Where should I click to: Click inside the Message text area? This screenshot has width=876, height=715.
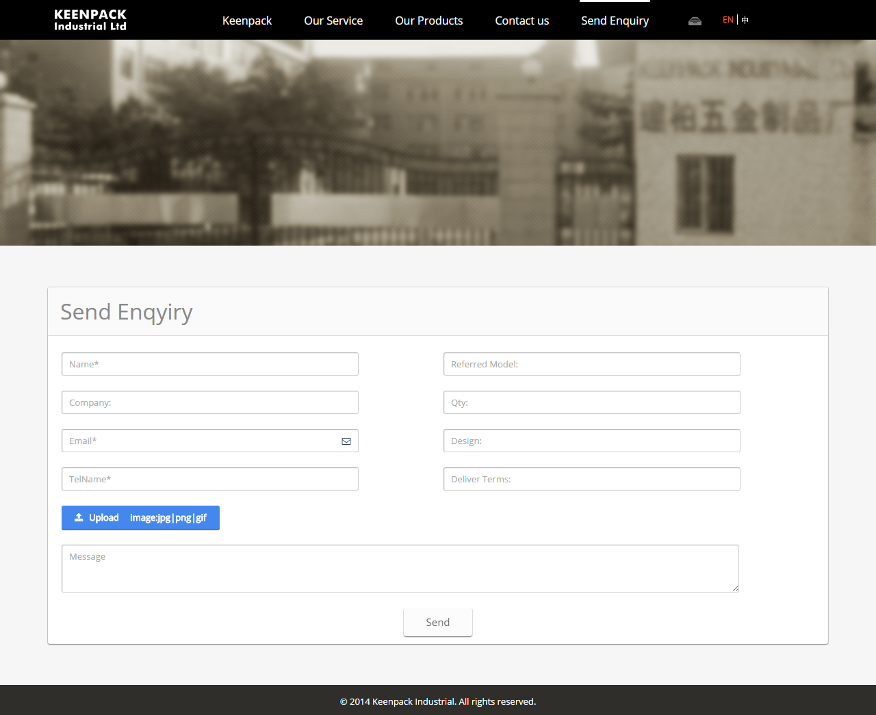click(400, 569)
